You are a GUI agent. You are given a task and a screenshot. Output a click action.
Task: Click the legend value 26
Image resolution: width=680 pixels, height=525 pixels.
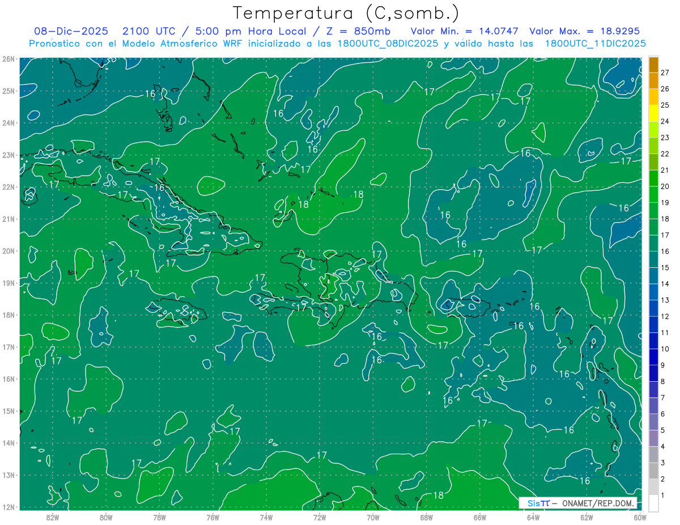point(665,89)
